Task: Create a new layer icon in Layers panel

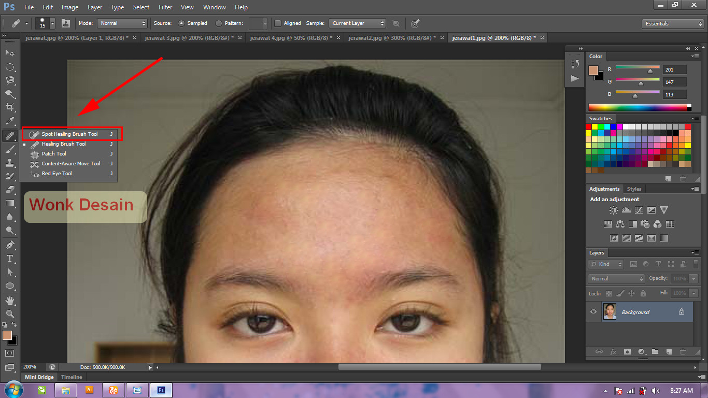Action: (x=669, y=351)
